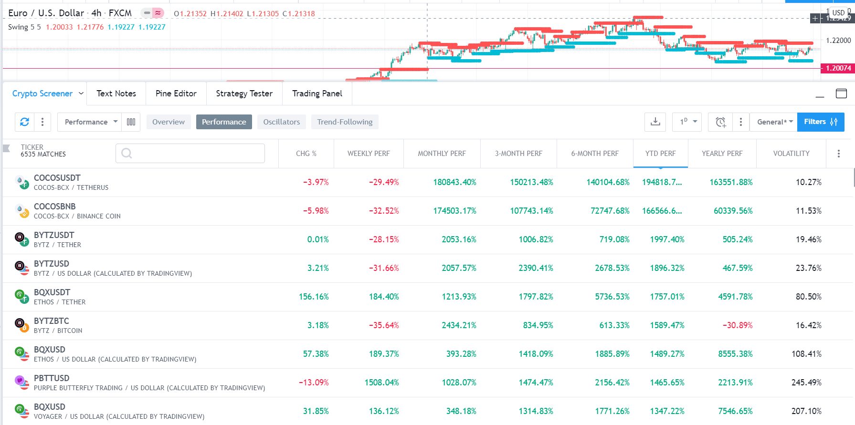
Task: Open Strategy Tester tab
Action: [x=244, y=93]
